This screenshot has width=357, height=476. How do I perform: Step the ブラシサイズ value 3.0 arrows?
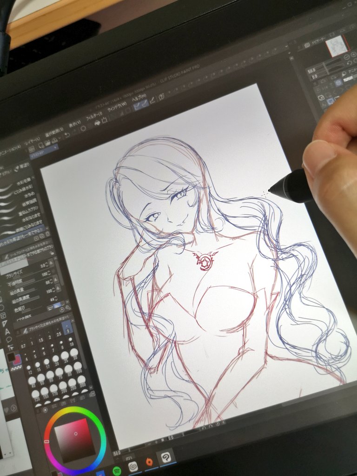(46, 264)
